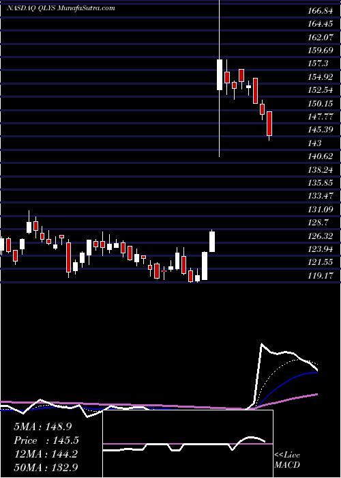Click the 12MA : 144.2 readout
This screenshot has height=478, width=341.
[46, 454]
